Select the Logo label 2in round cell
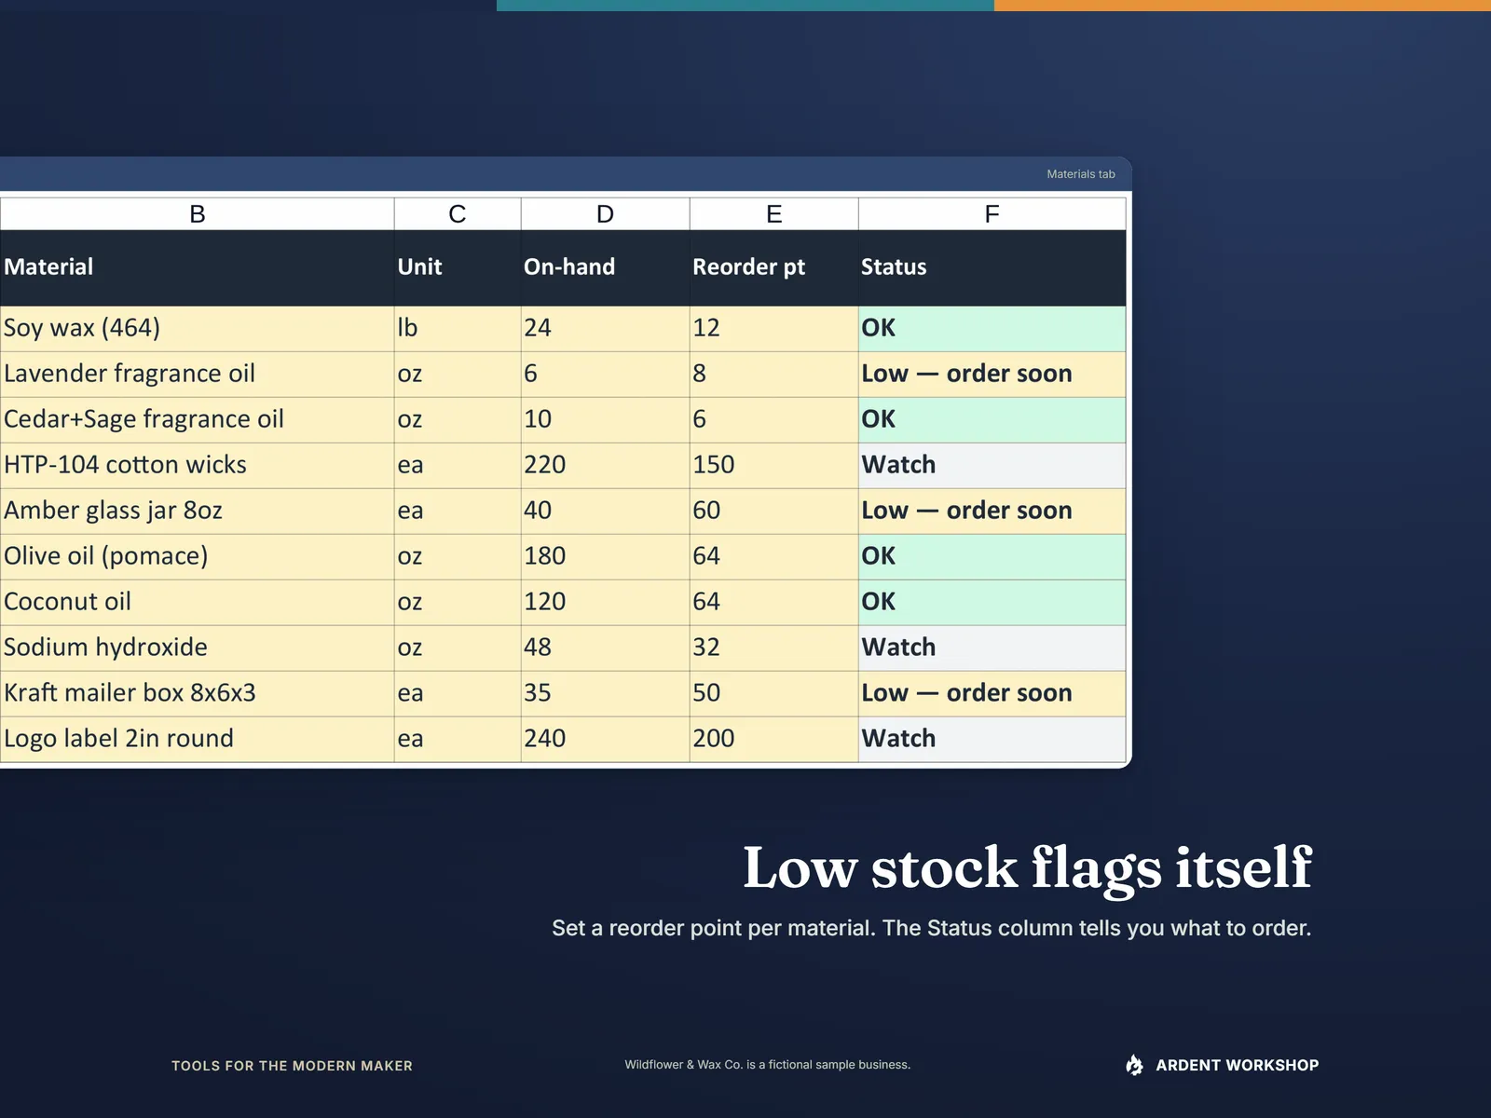Image resolution: width=1491 pixels, height=1118 pixels. tap(197, 739)
